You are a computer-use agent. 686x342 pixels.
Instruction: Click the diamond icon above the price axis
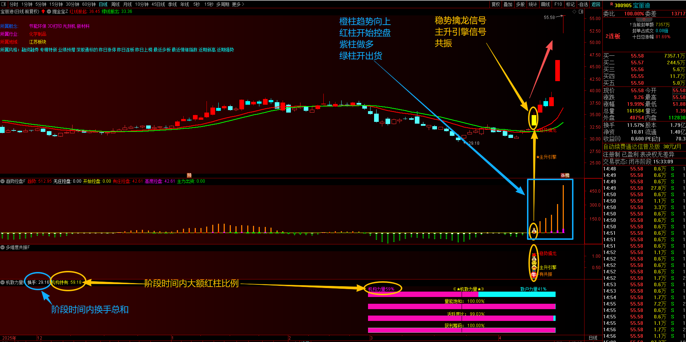click(x=575, y=12)
